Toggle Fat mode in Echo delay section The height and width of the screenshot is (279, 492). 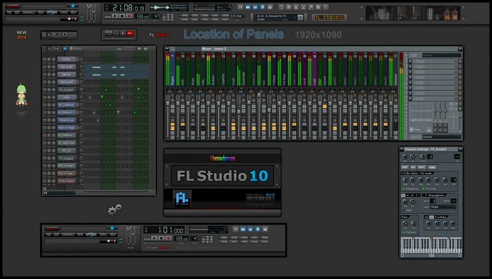coord(423,189)
